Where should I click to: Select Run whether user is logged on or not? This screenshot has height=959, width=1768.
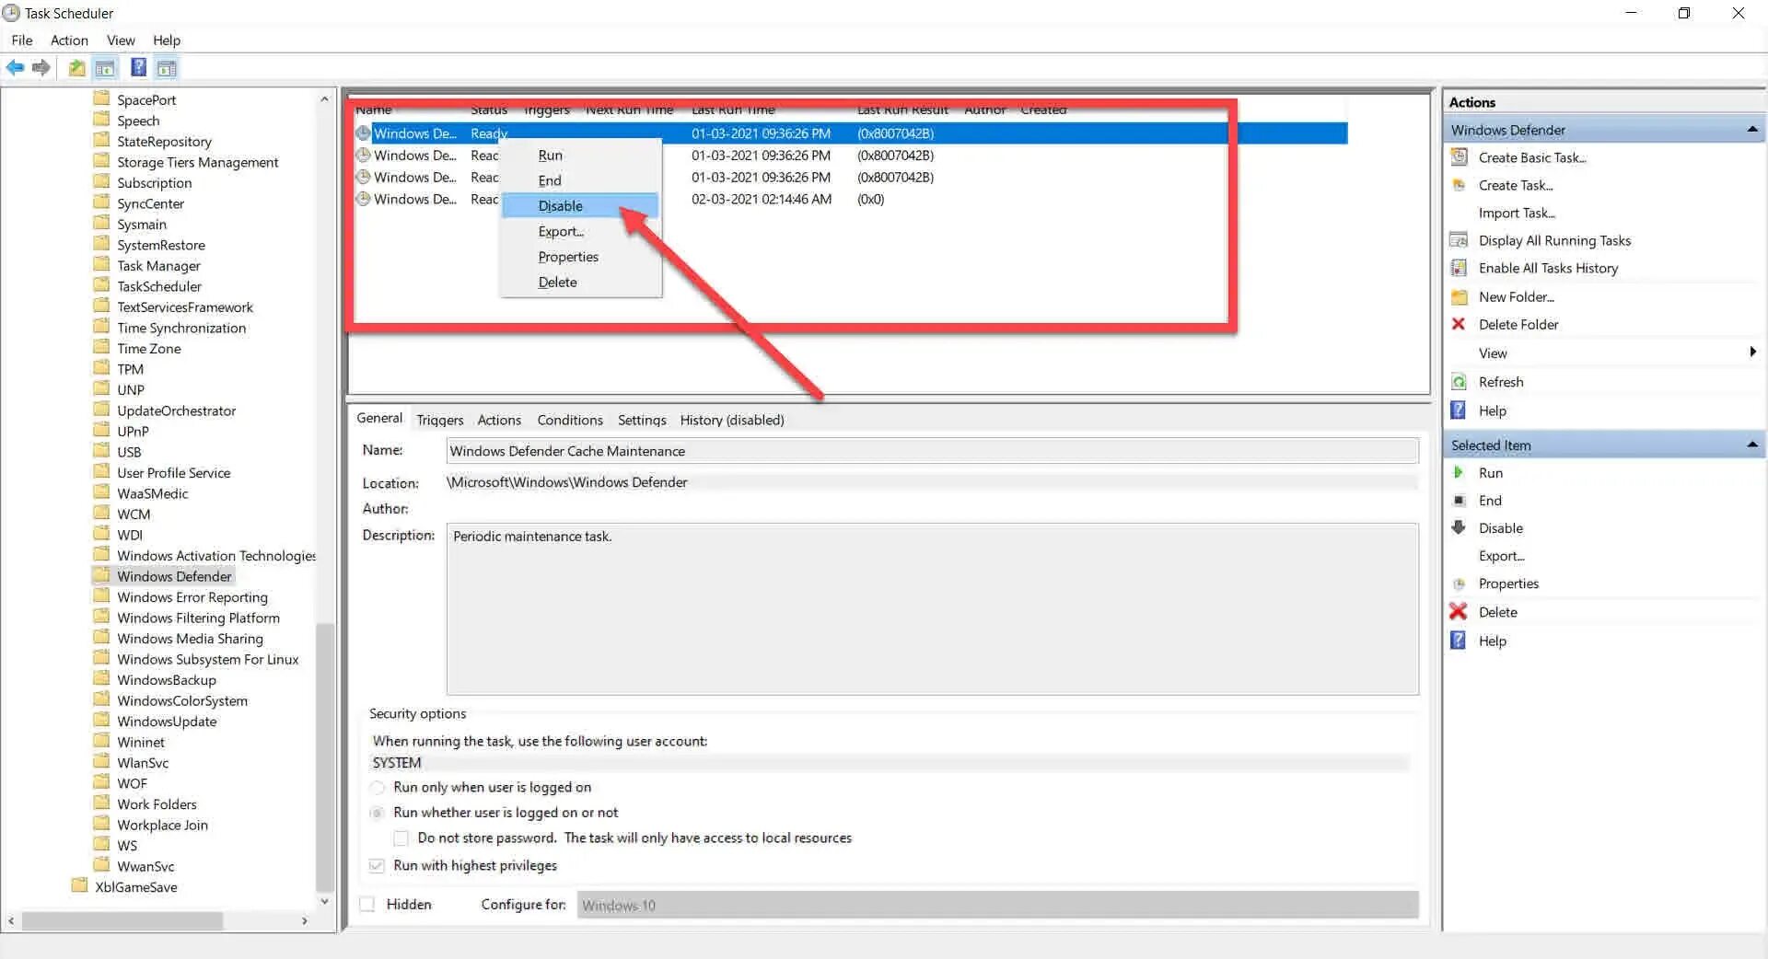pos(377,813)
